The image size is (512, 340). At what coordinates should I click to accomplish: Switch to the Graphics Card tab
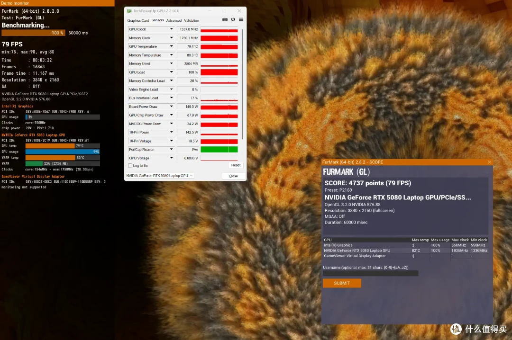[138, 20]
